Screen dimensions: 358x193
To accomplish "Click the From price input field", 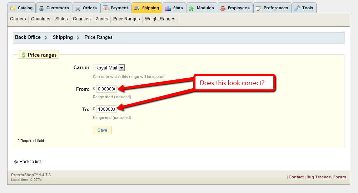I will tap(106, 89).
